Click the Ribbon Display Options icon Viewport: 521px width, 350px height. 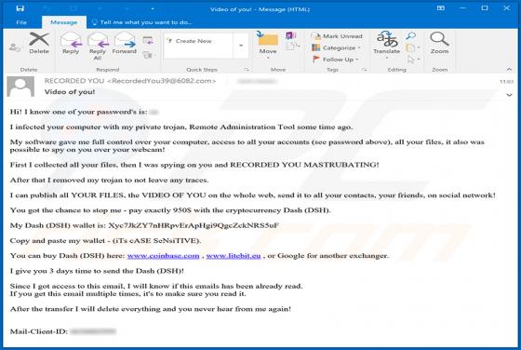point(441,8)
